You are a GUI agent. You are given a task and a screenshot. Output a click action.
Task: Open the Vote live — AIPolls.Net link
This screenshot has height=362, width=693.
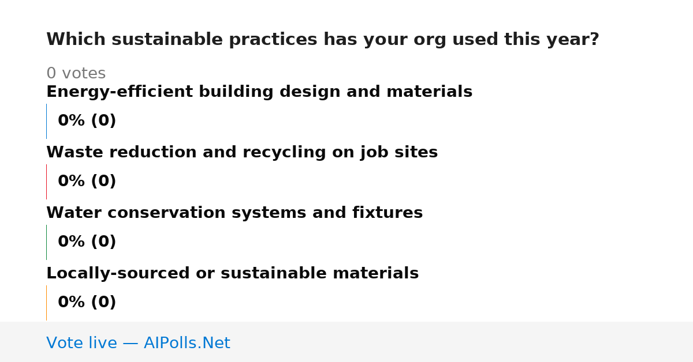(x=138, y=343)
